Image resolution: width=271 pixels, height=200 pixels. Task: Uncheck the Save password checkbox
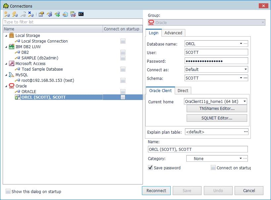pyautogui.click(x=150, y=168)
